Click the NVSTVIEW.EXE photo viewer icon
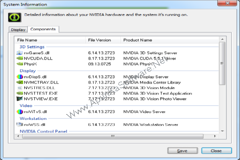The width and height of the screenshot is (240, 160). [x=20, y=99]
